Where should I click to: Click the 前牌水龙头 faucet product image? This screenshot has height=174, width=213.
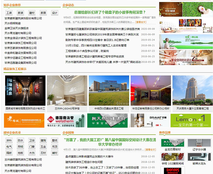199,157
